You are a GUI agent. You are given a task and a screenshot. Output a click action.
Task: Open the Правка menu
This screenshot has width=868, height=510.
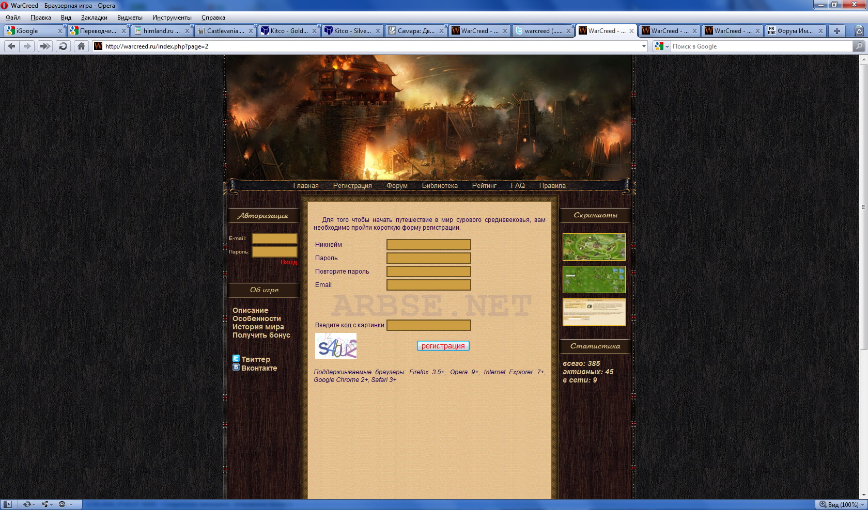point(41,18)
